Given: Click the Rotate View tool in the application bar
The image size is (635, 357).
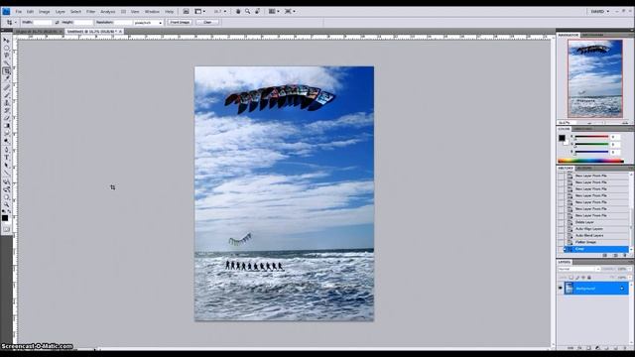Looking at the screenshot, I should pos(257,11).
